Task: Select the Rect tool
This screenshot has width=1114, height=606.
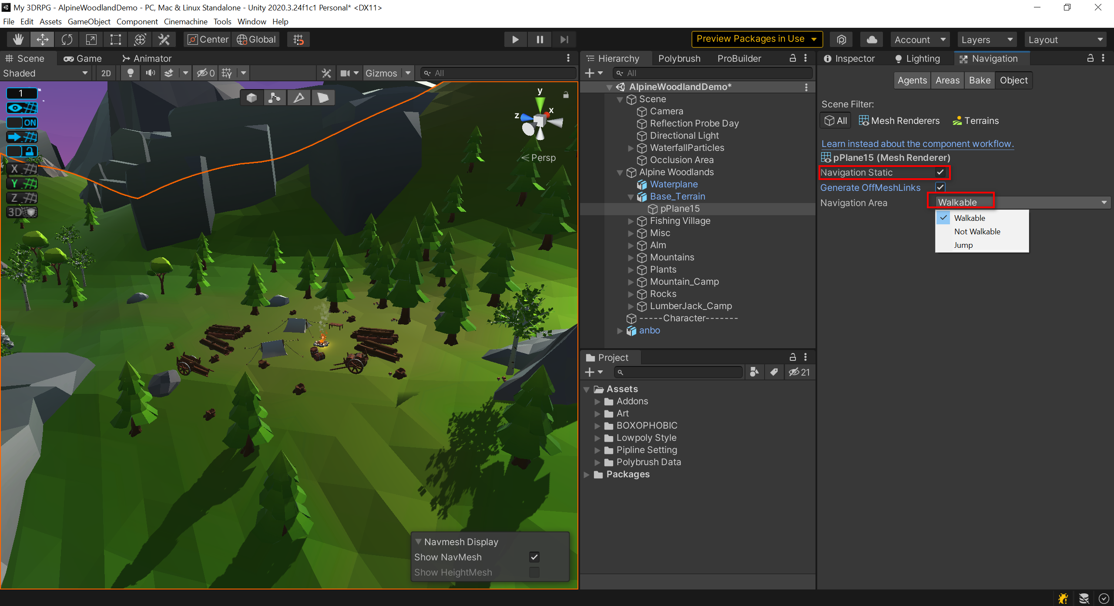Action: (115, 40)
